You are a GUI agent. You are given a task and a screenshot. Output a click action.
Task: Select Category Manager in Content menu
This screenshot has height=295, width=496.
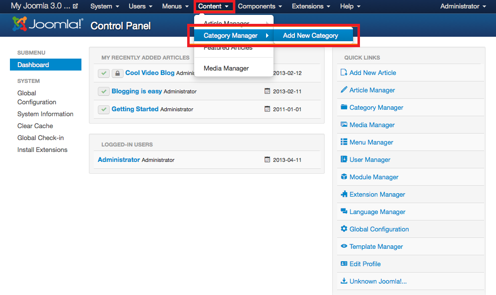(234, 35)
